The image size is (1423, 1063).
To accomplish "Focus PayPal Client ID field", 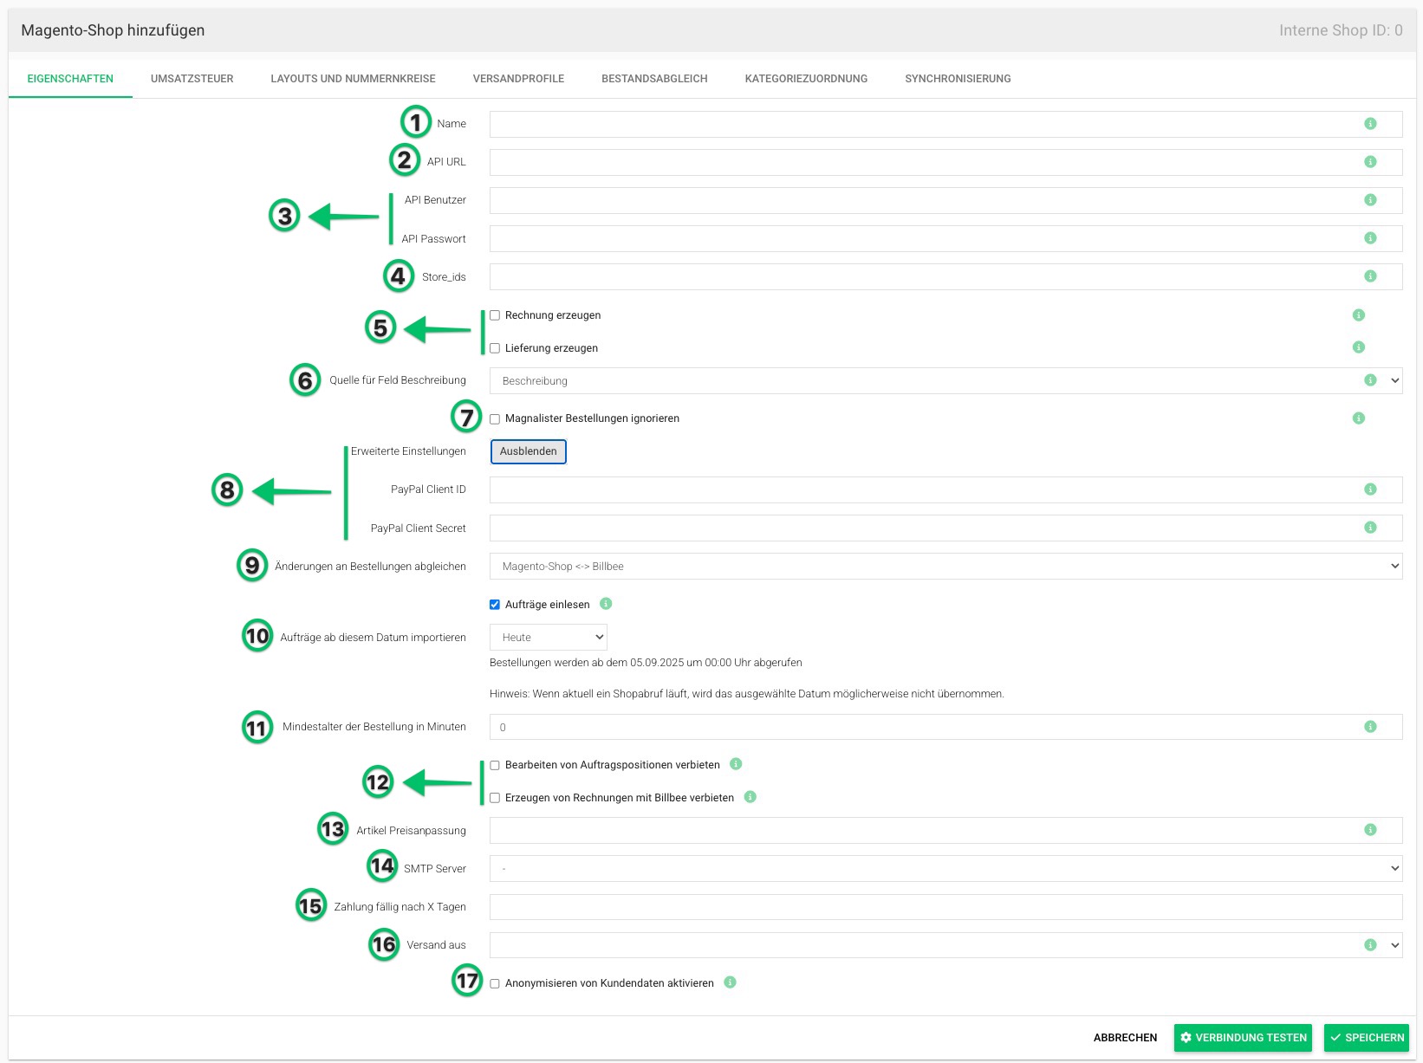I will click(945, 489).
